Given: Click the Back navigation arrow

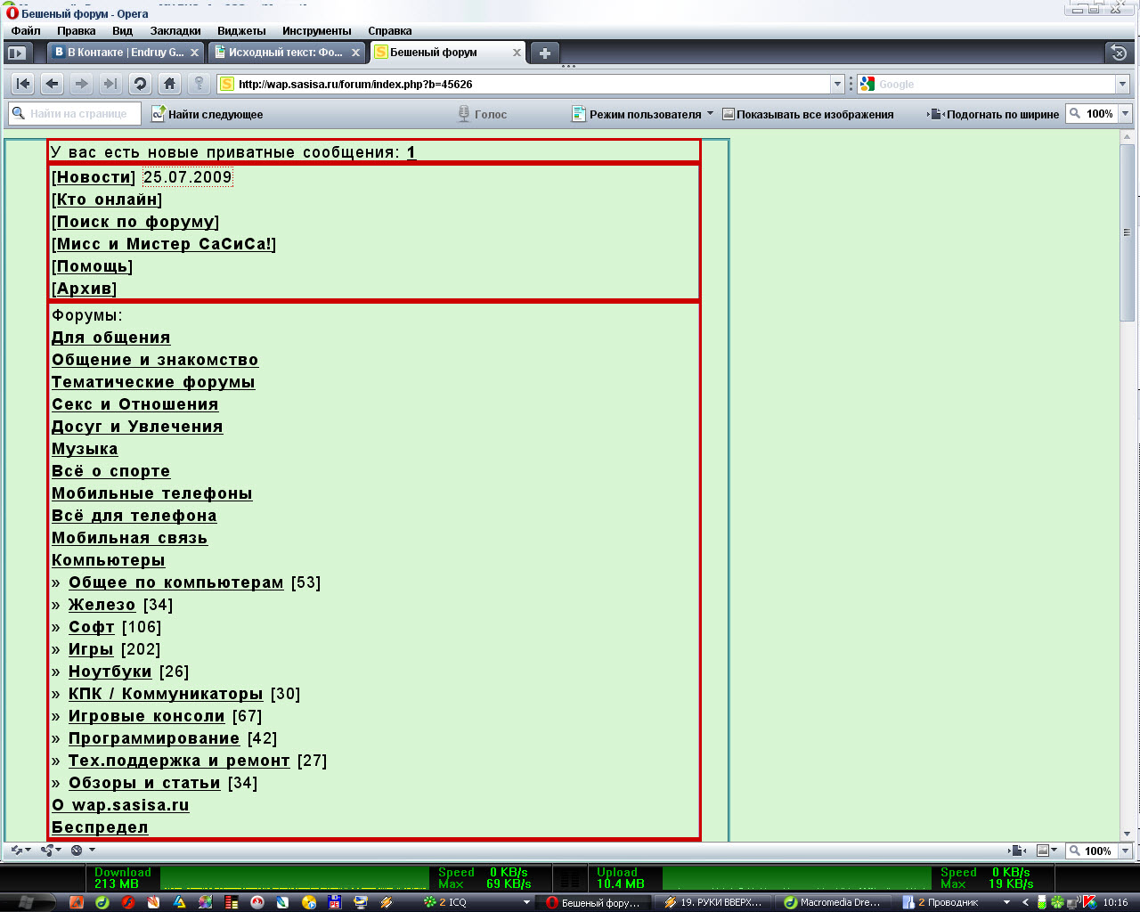Looking at the screenshot, I should (x=53, y=84).
